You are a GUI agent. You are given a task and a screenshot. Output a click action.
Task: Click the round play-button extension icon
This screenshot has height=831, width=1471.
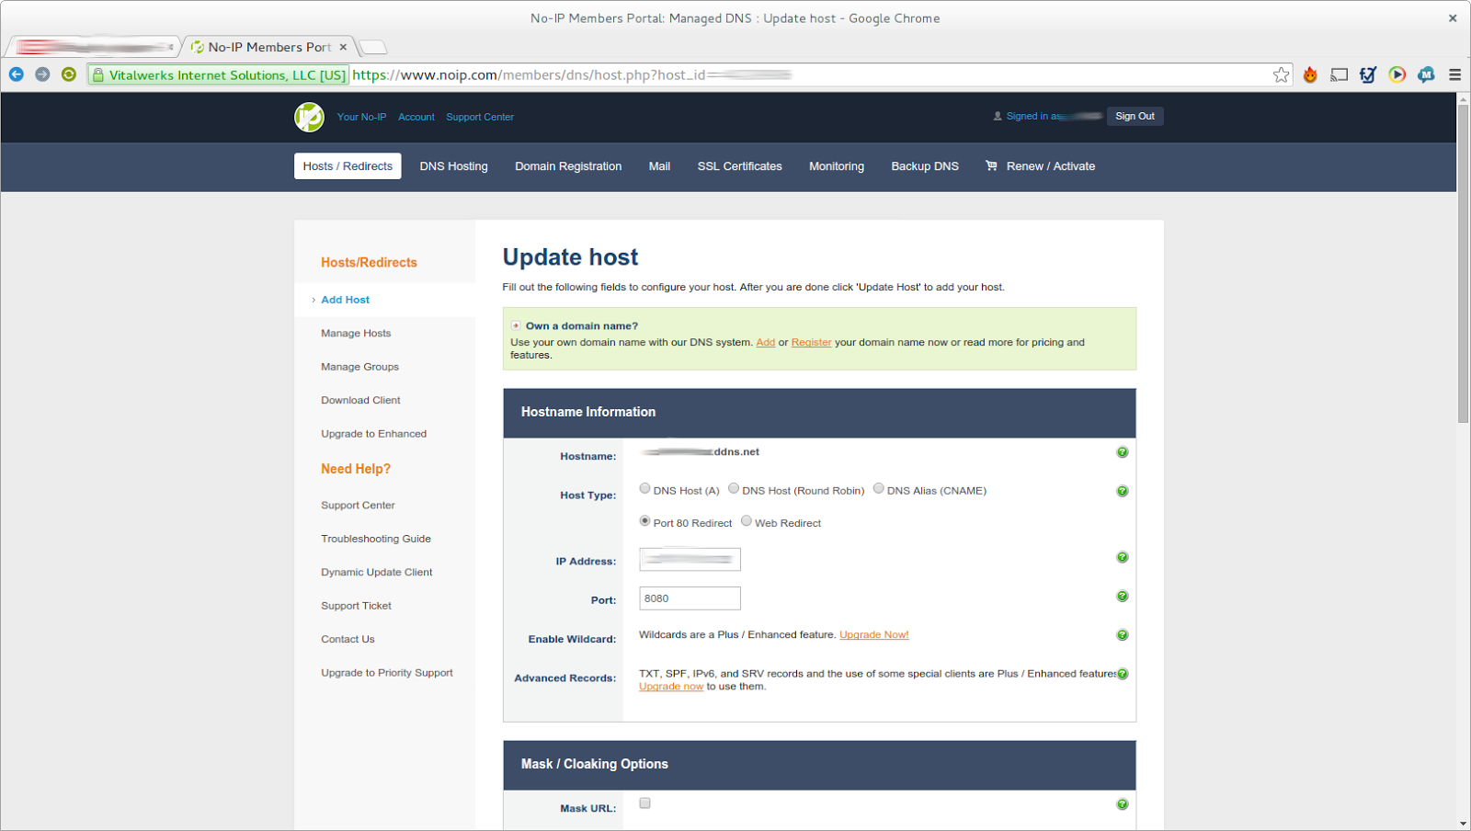tap(1397, 75)
